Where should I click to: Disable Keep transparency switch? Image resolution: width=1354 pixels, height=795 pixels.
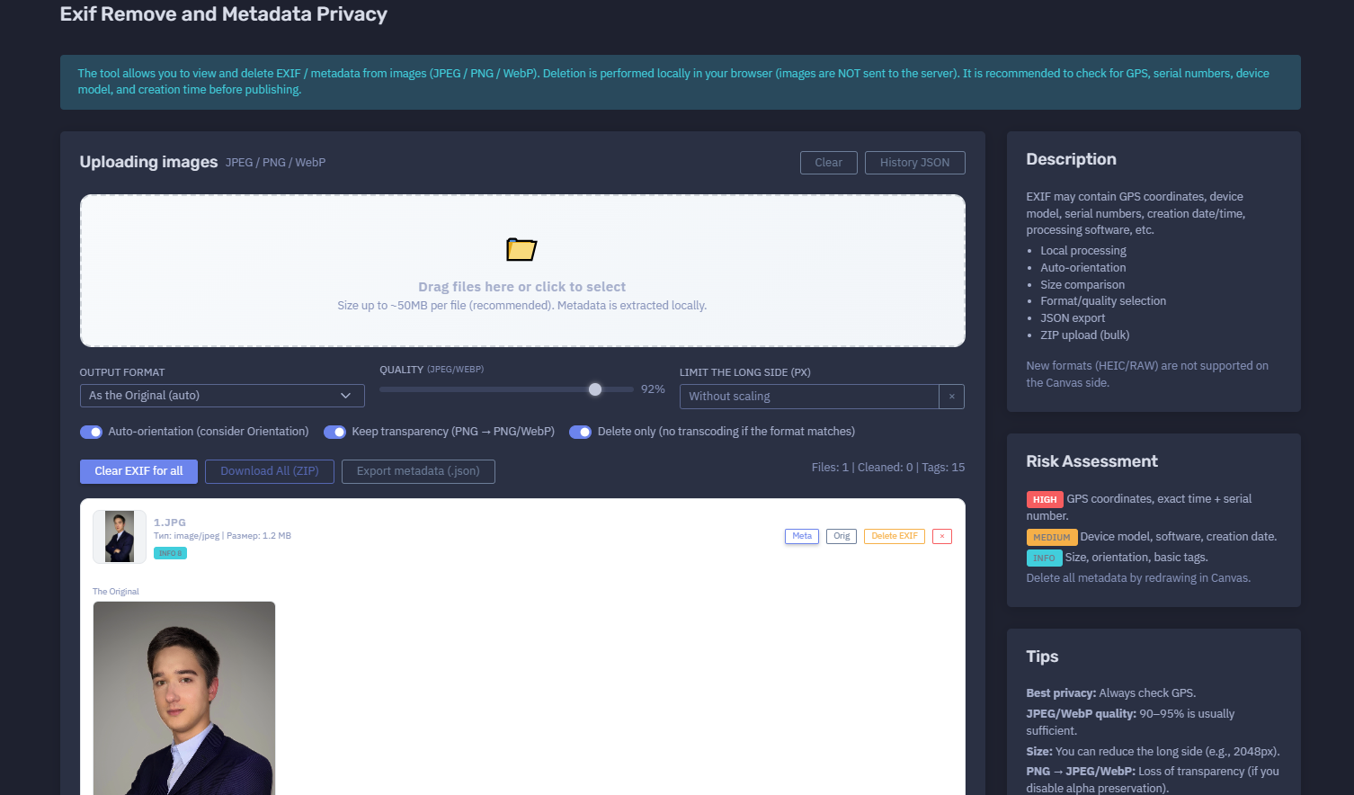pyautogui.click(x=334, y=432)
